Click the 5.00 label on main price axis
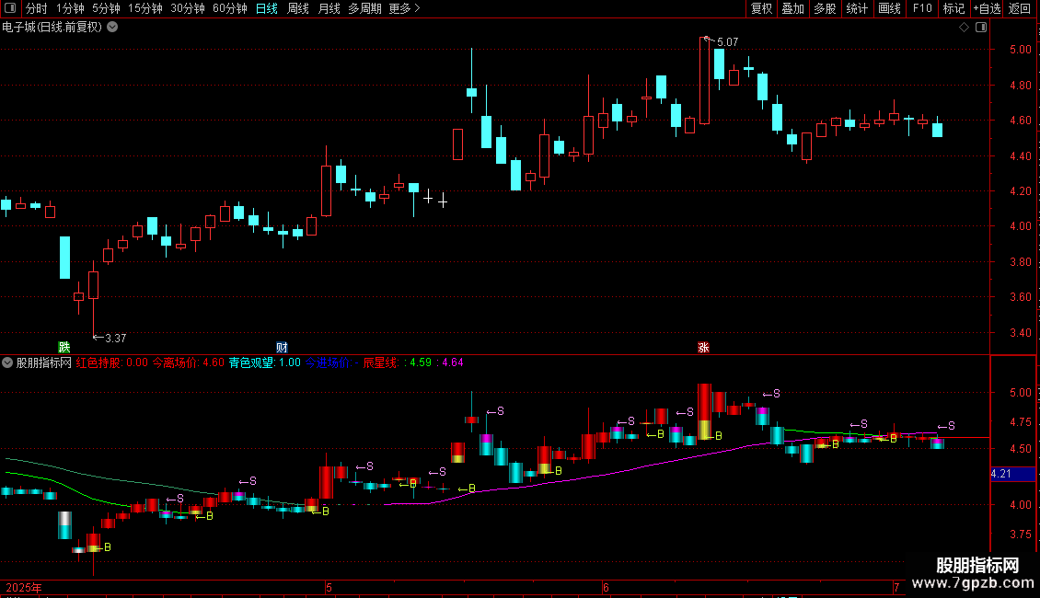The width and height of the screenshot is (1040, 598). (1020, 50)
